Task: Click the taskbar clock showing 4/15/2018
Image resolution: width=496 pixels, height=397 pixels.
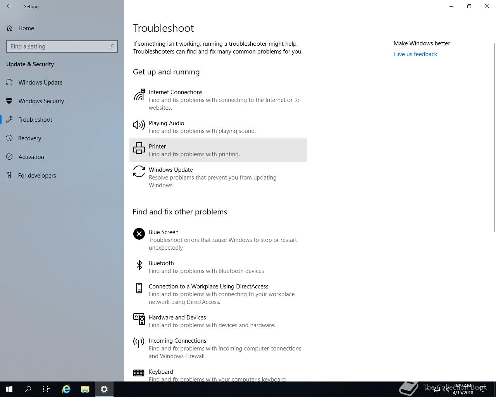Action: coord(463,389)
